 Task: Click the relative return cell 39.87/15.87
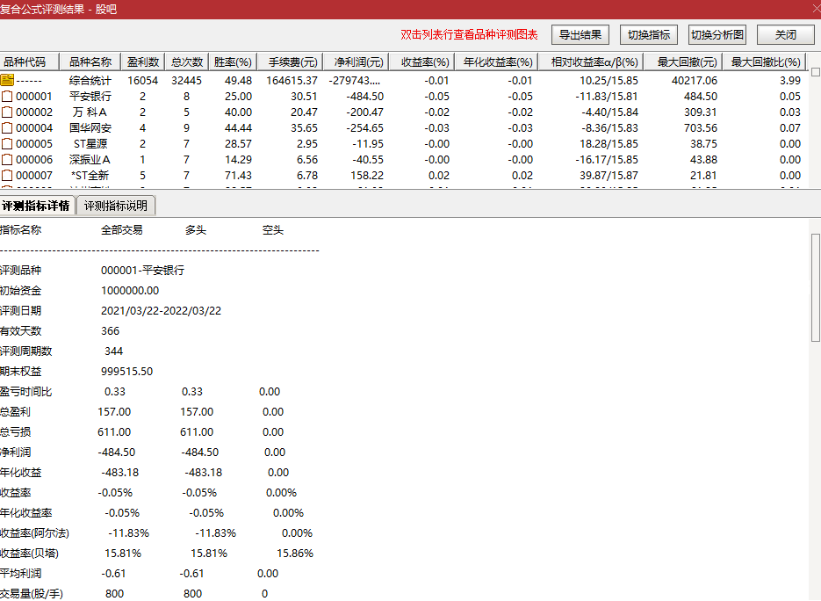609,176
